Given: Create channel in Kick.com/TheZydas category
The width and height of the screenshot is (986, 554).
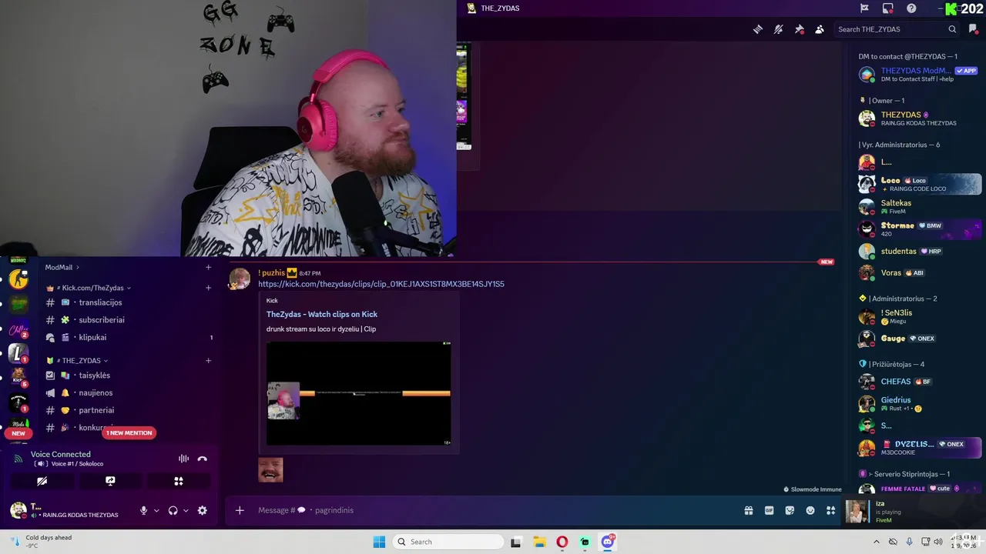Looking at the screenshot, I should click(208, 288).
